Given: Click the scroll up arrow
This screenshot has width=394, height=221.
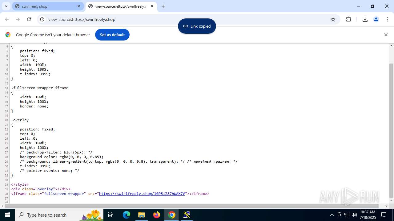Looking at the screenshot, I should [392, 46].
